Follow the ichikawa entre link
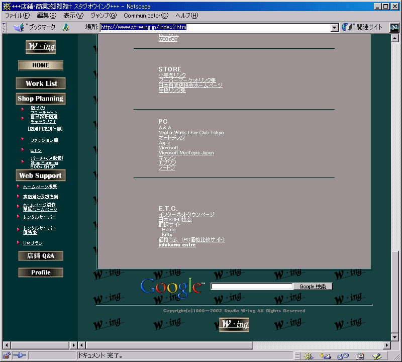 point(177,245)
